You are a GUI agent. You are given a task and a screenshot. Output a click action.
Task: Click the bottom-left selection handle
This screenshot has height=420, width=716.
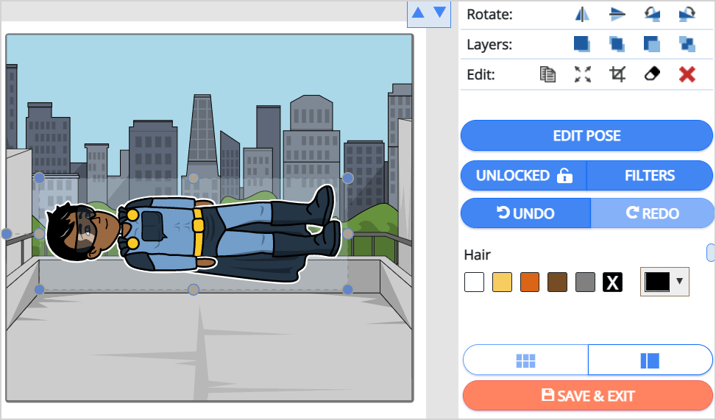tap(39, 289)
